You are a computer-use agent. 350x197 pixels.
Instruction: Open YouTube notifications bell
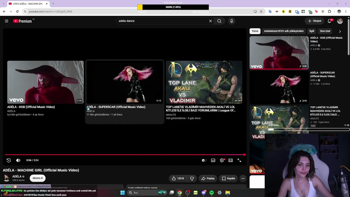[x=329, y=21]
